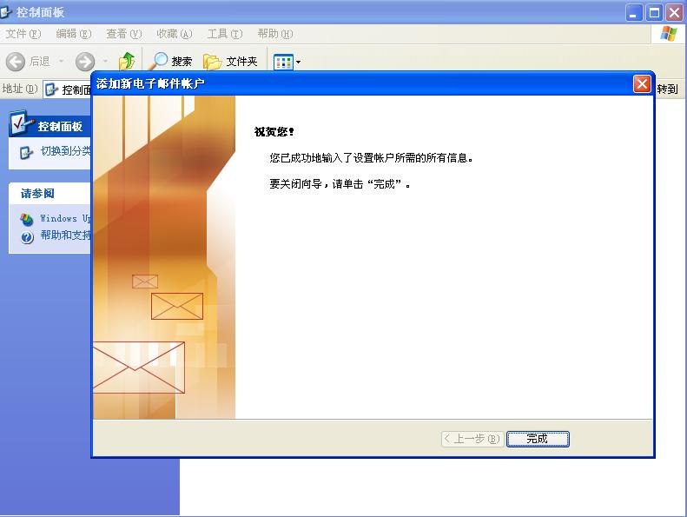The image size is (687, 517).
Task: Click the Forward arrow toolbar icon
Action: 85,61
